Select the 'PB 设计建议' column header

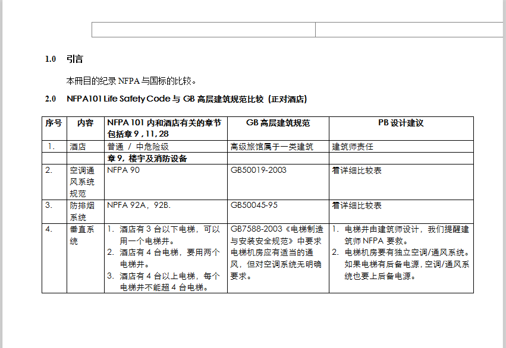tap(401, 123)
